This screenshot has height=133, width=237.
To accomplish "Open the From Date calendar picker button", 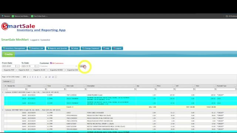I will tap(18, 66).
